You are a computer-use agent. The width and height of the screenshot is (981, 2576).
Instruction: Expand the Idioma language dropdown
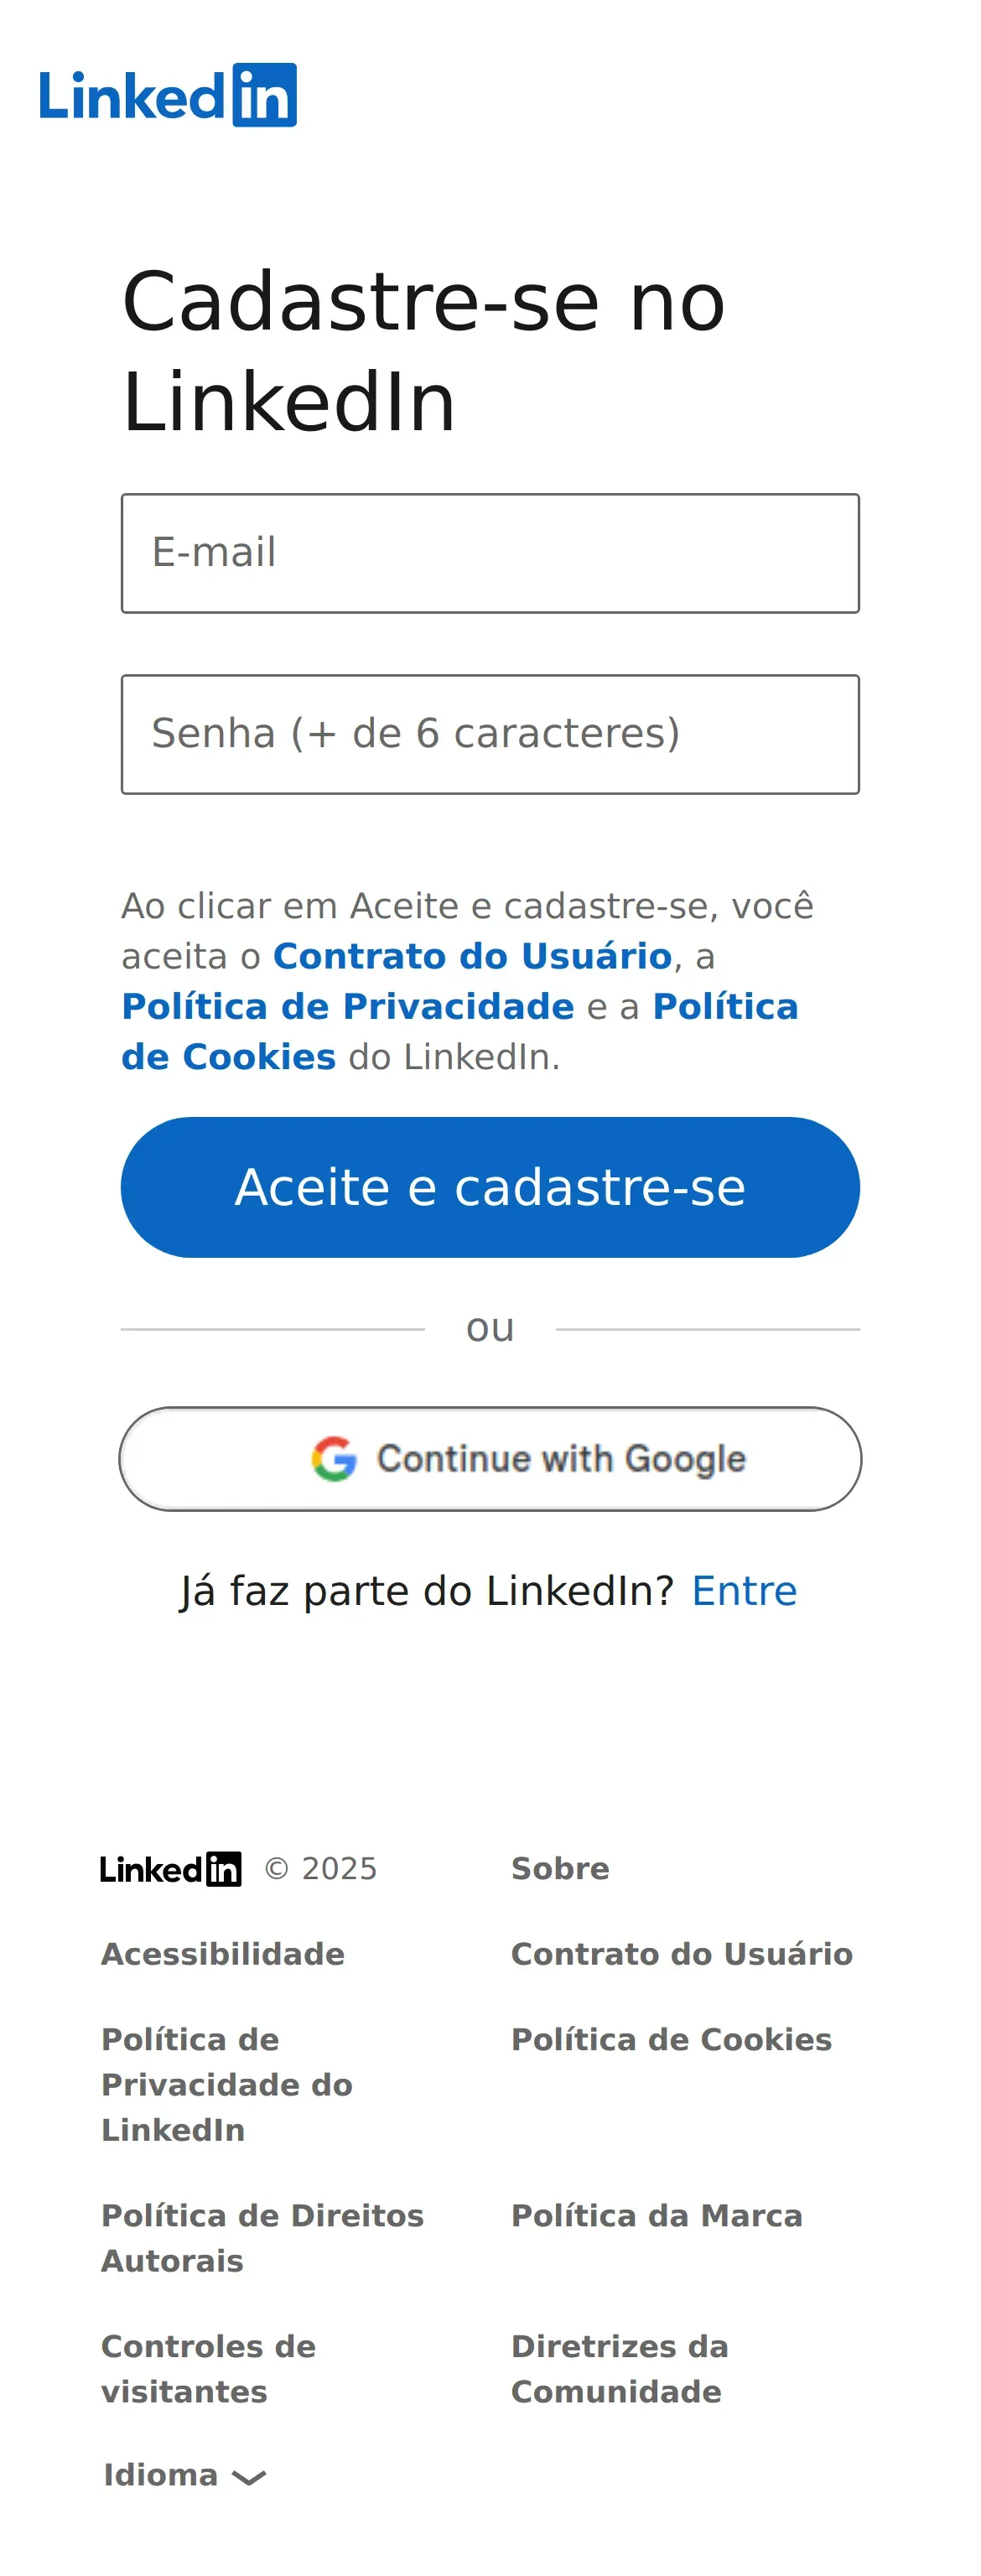click(x=185, y=2475)
